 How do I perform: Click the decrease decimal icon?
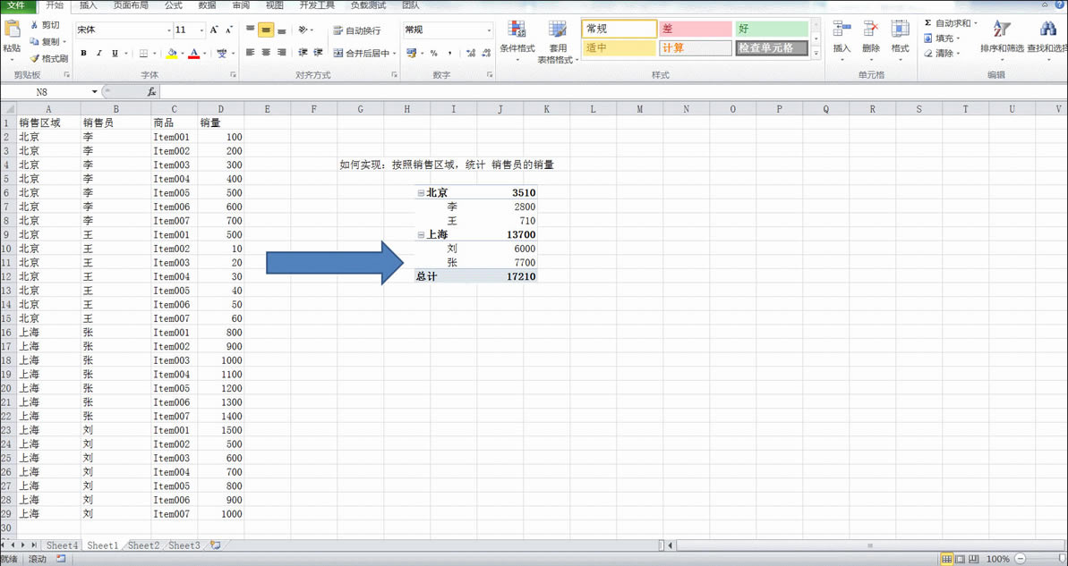(485, 53)
